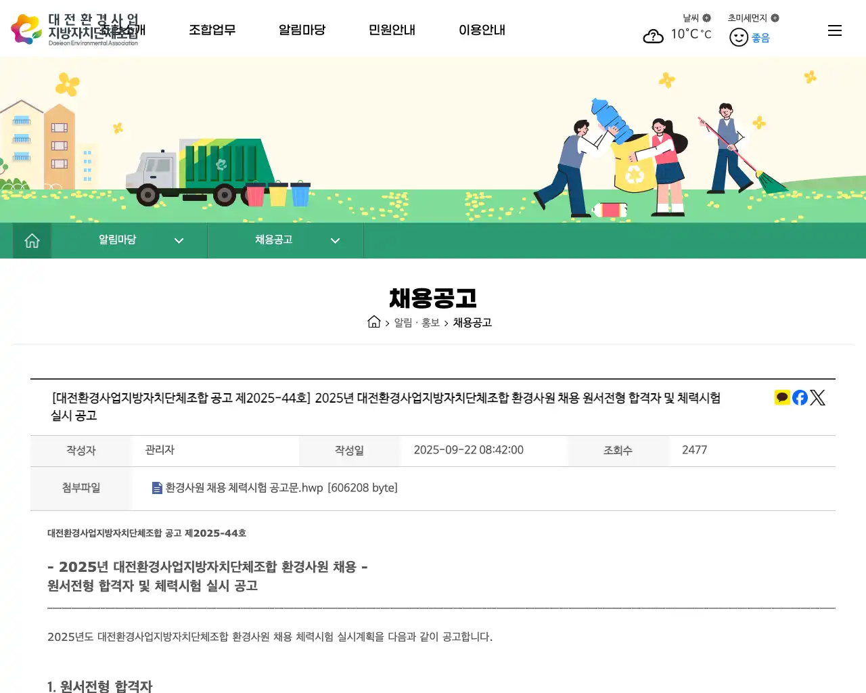Toggle the plus button next to 날씨
Screen dimensions: 866x693
click(x=706, y=18)
